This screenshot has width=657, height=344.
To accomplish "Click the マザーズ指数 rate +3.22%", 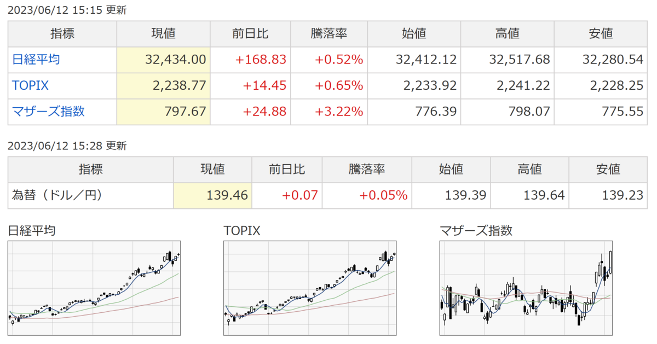I will click(339, 112).
